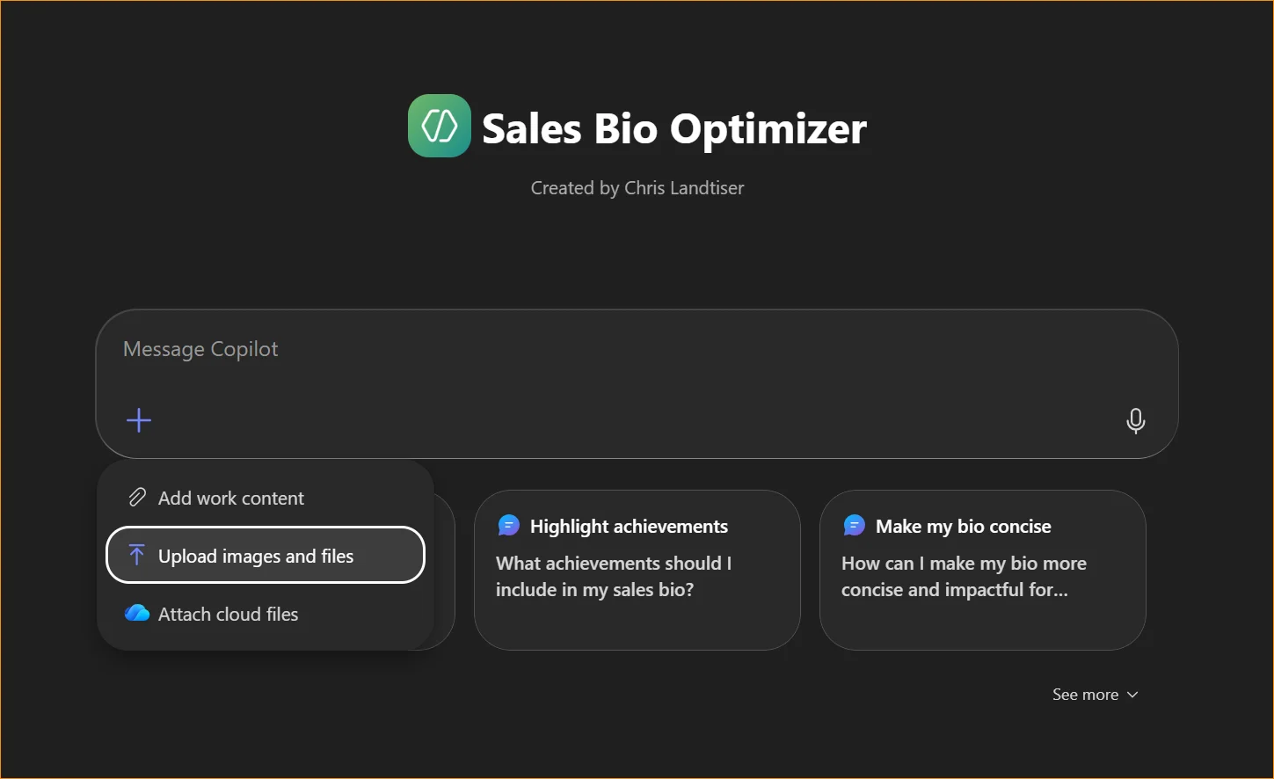Screen dimensions: 1274x779
Task: Click the chat bubble icon on Highlight achievements card
Action: click(508, 524)
